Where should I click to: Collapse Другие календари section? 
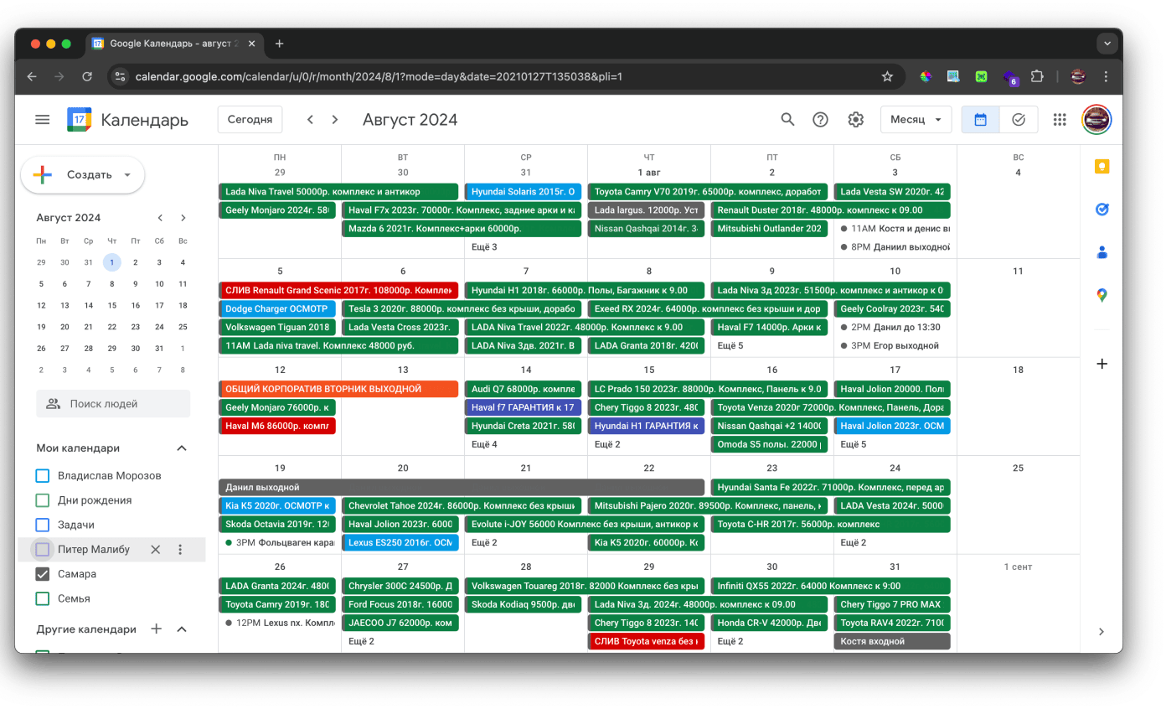[182, 629]
